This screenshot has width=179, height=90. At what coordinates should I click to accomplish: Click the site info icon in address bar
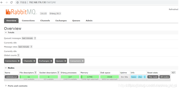(18, 2)
